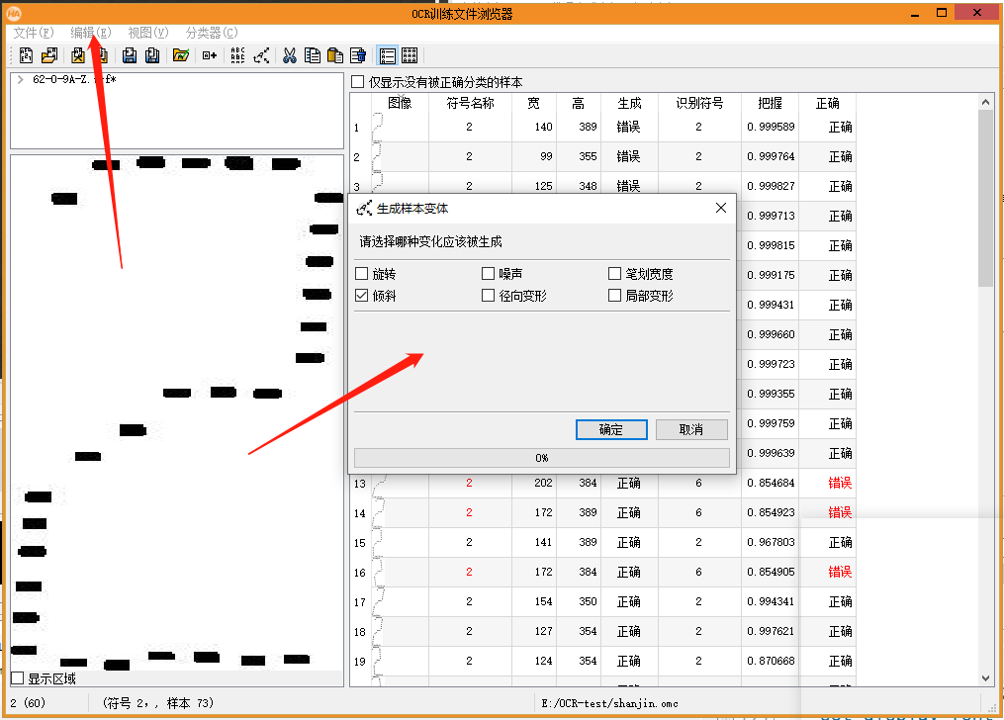Image resolution: width=1004 pixels, height=720 pixels.
Task: Switch to list view toolbar icon
Action: [x=388, y=55]
